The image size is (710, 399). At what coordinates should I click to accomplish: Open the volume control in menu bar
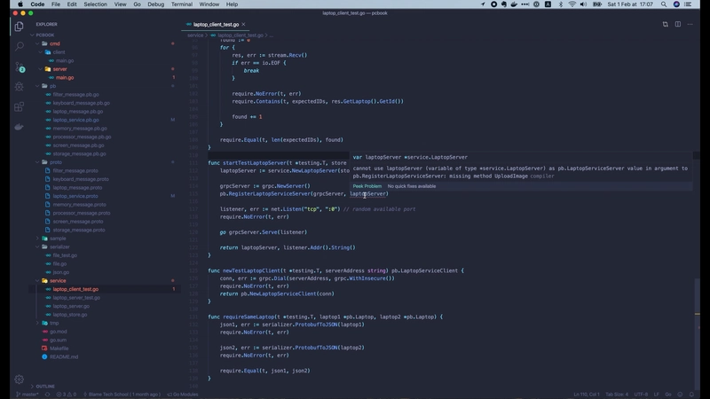[x=583, y=4]
